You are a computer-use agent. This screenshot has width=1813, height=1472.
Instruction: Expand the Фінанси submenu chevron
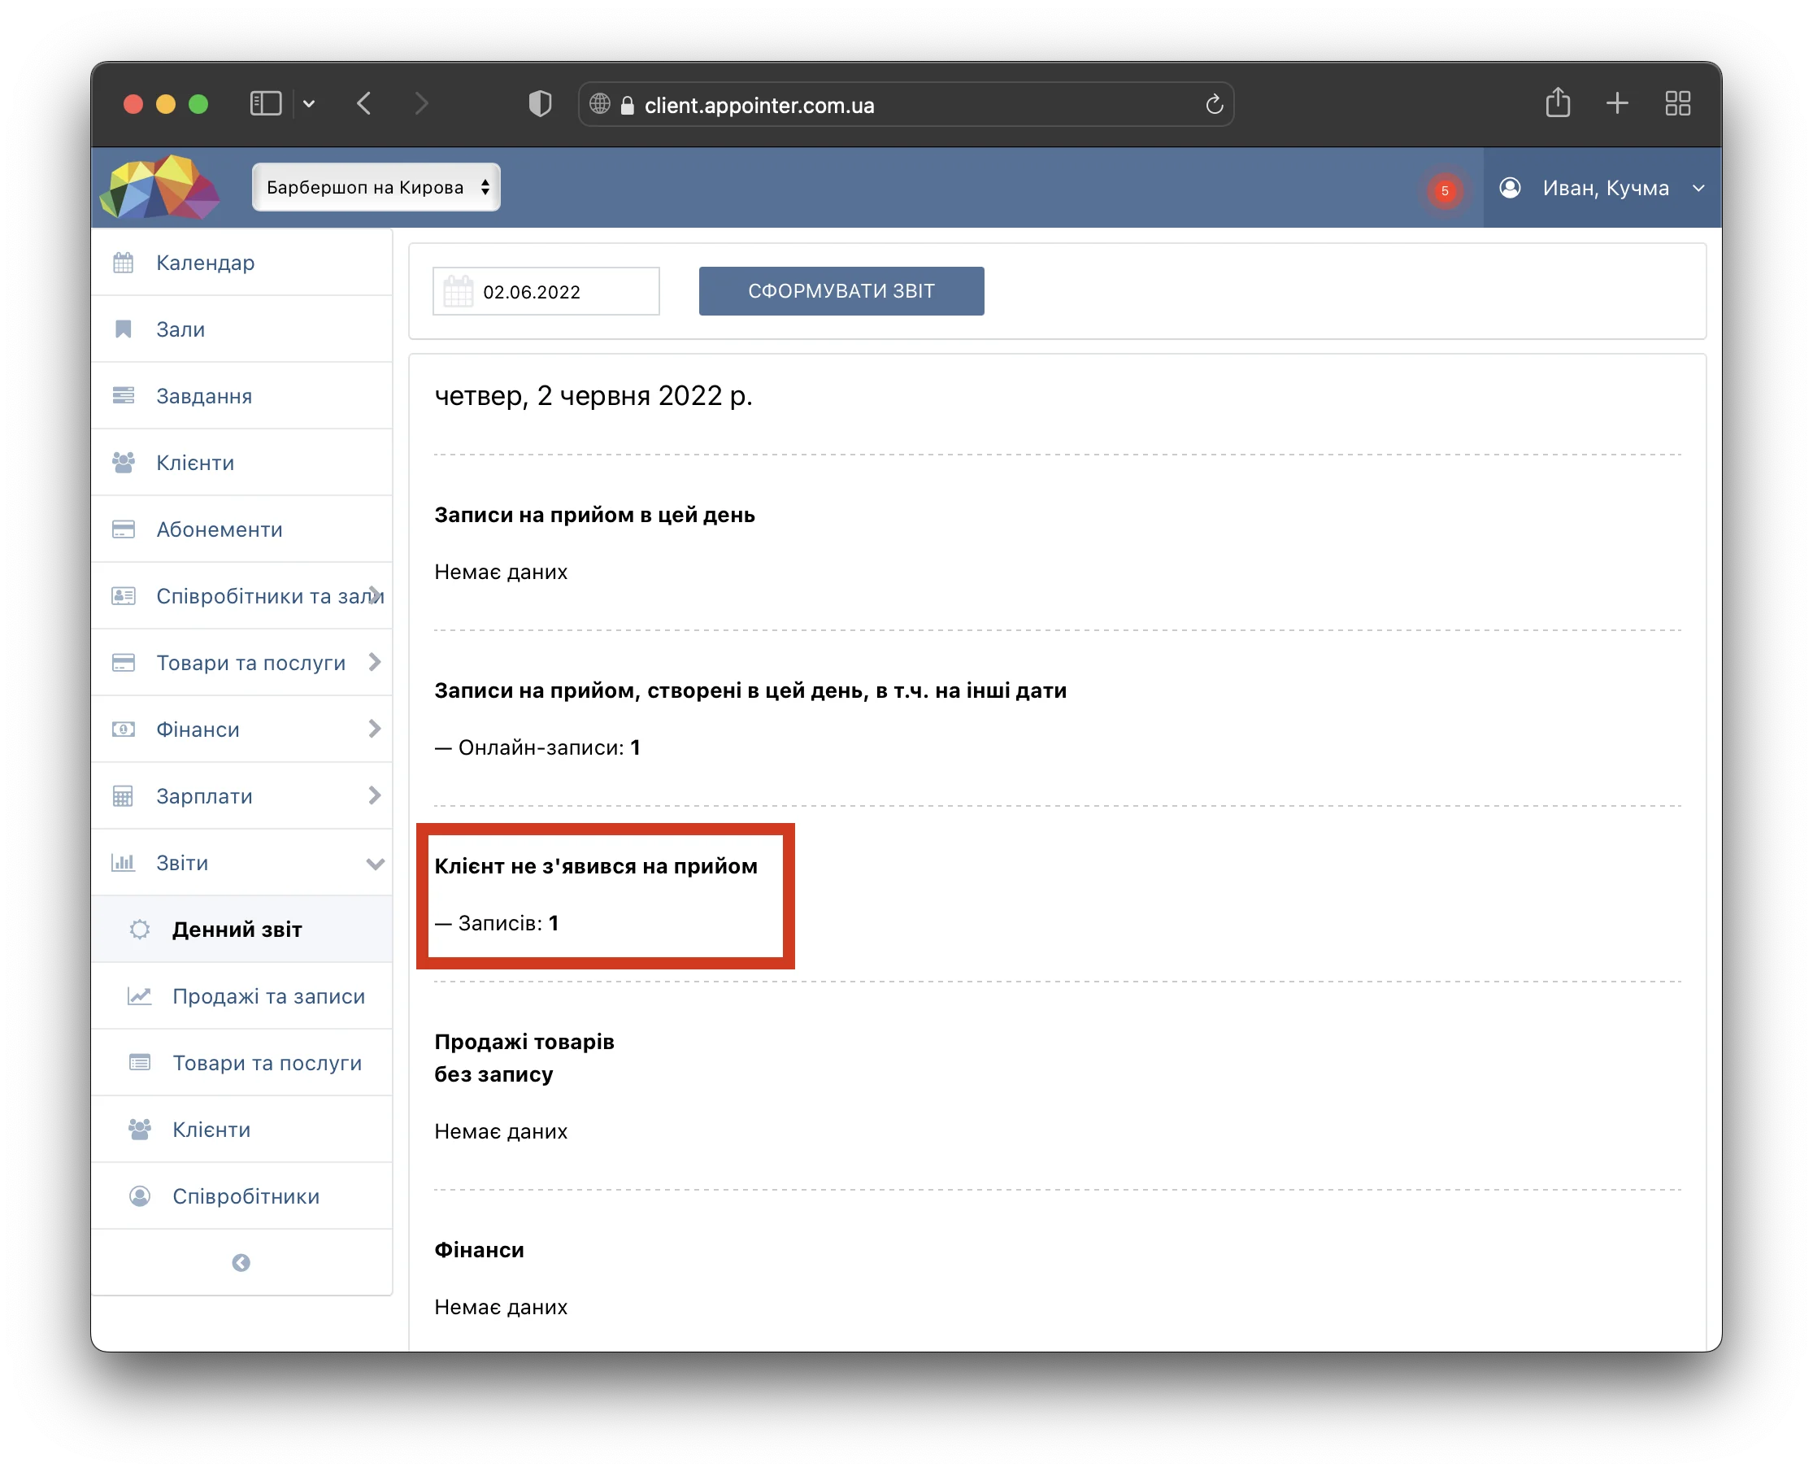tap(376, 729)
